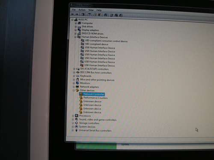The width and height of the screenshot is (214, 160).
Task: Click the Keyboards category icon
Action: point(78,76)
